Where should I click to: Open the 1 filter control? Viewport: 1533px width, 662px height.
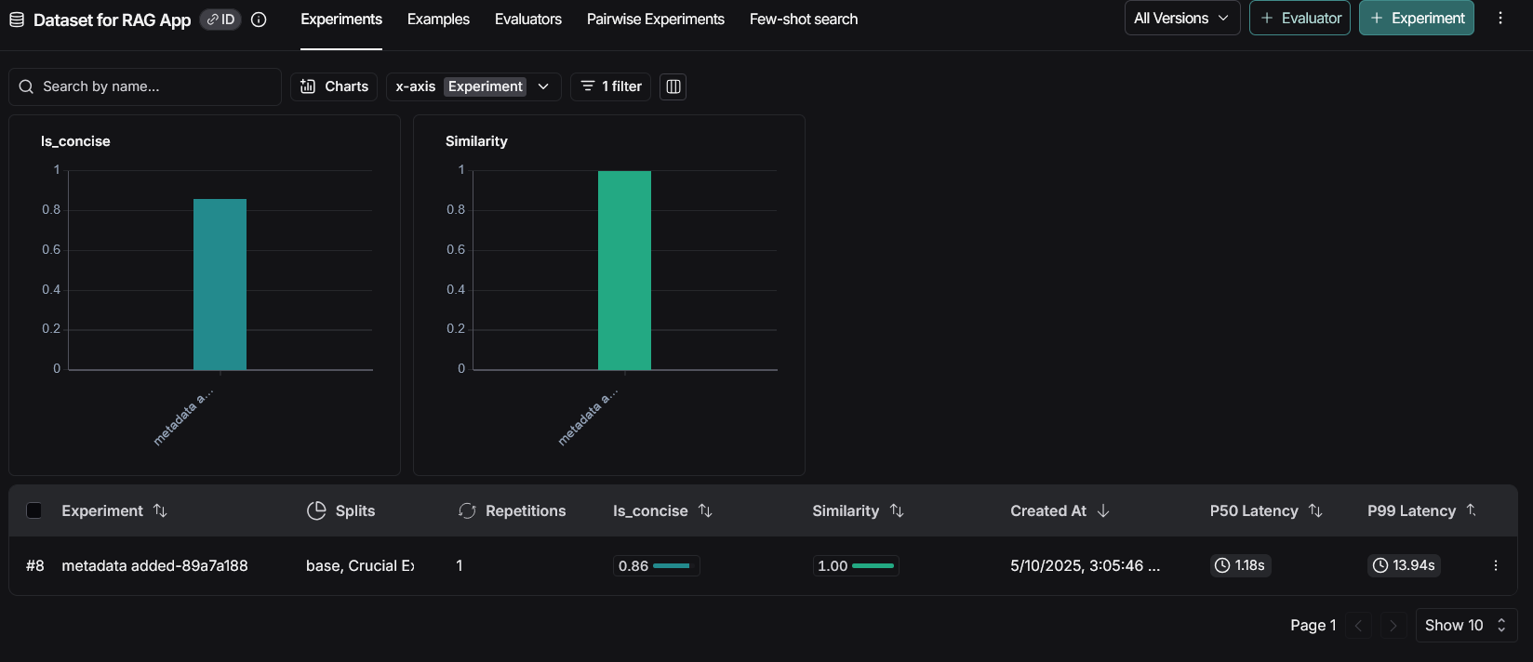click(610, 86)
